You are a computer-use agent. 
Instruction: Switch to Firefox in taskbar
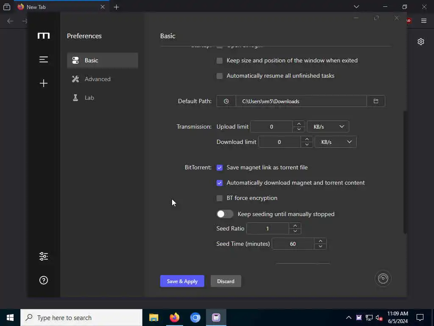(x=174, y=318)
